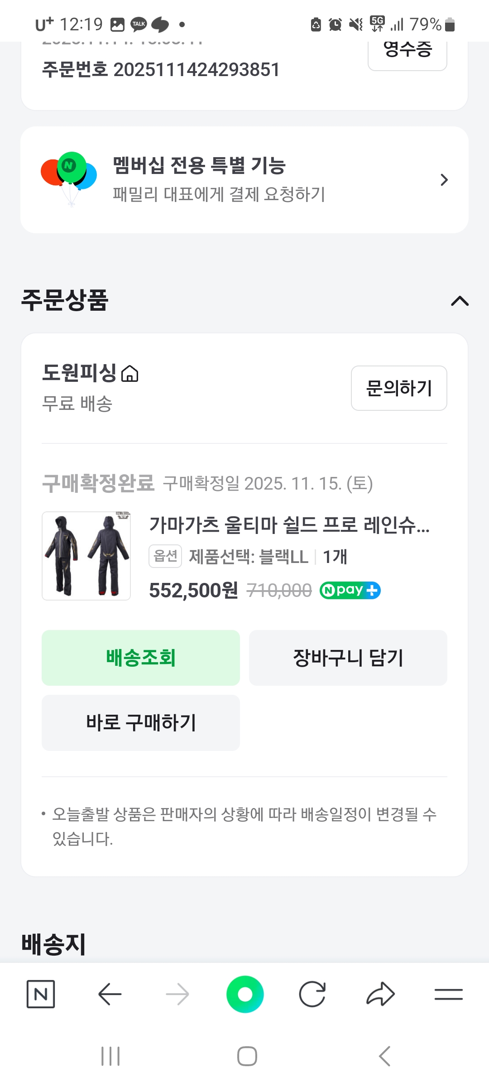Tap the Naver N home icon
The height and width of the screenshot is (1087, 489).
[41, 995]
